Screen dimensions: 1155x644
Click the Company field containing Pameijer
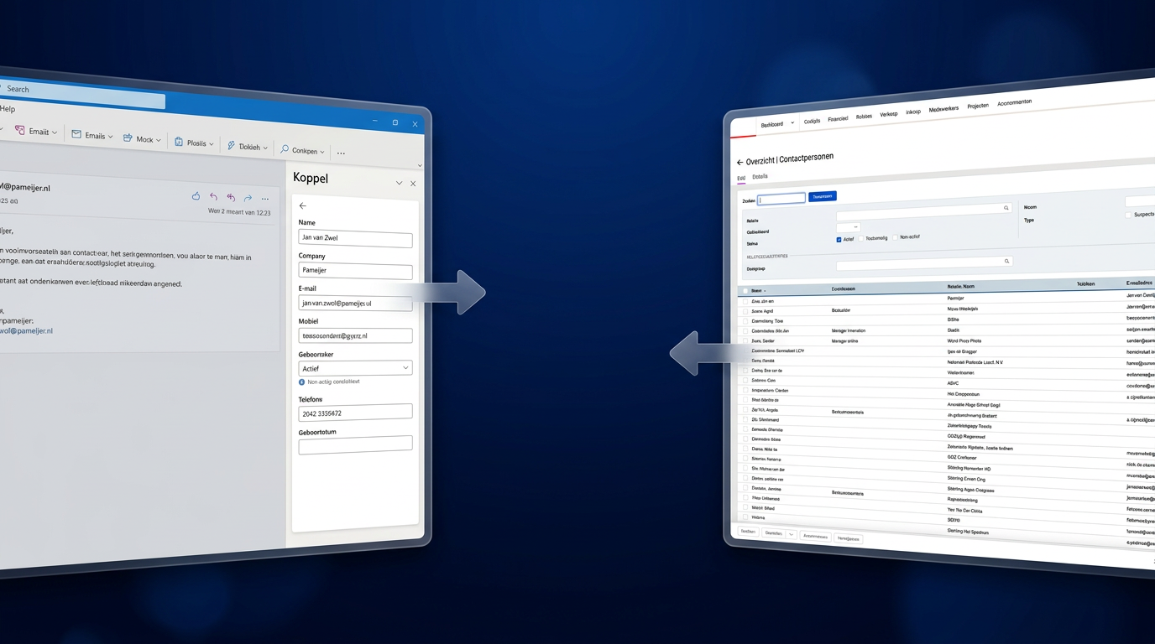coord(355,271)
